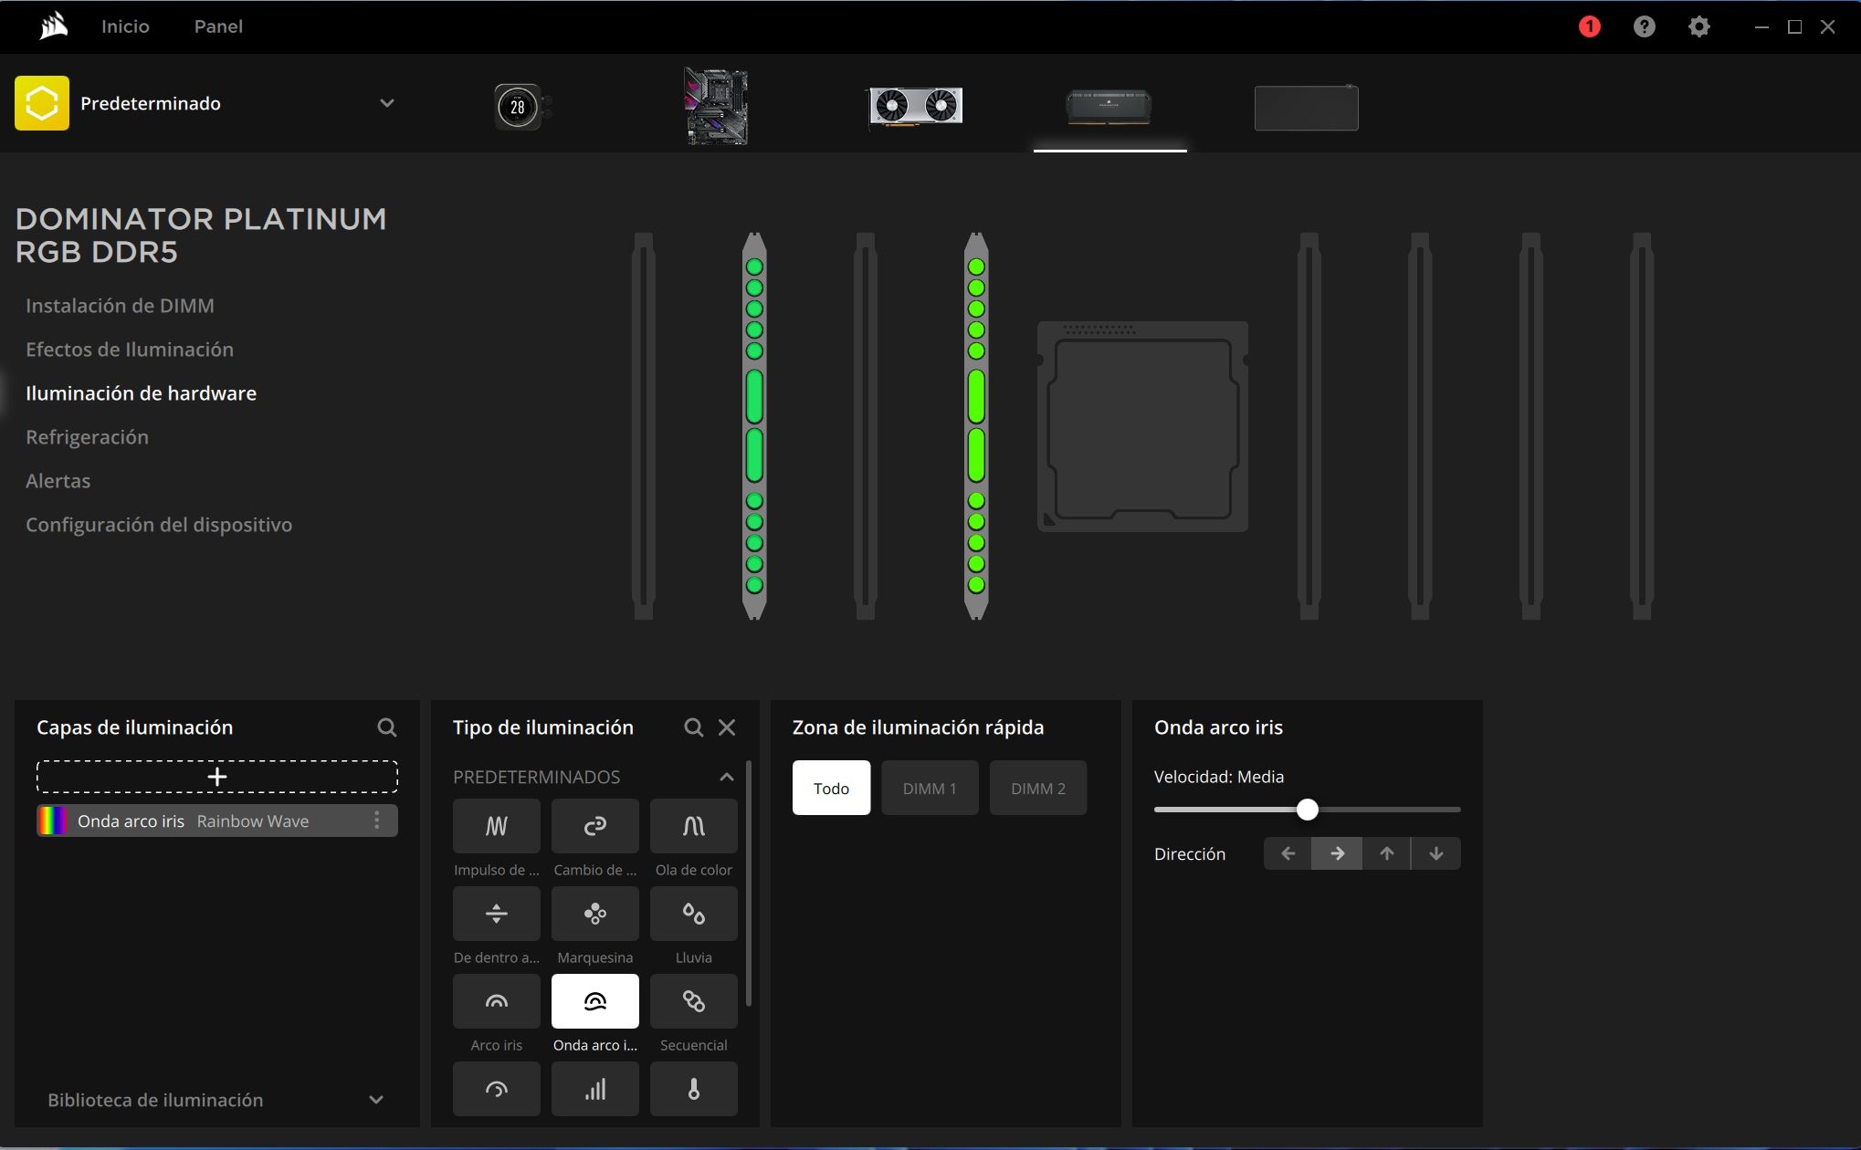Viewport: 1861px width, 1150px height.
Task: Search in Tipo de iluminación panel
Action: [694, 727]
